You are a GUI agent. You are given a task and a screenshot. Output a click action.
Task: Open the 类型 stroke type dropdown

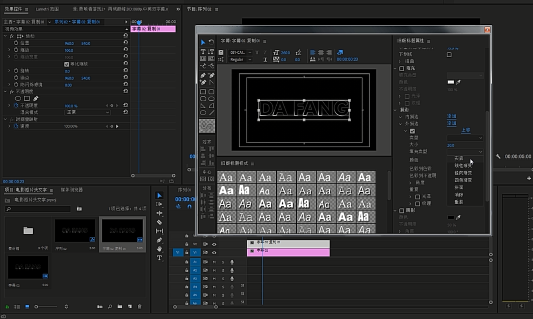coord(465,138)
